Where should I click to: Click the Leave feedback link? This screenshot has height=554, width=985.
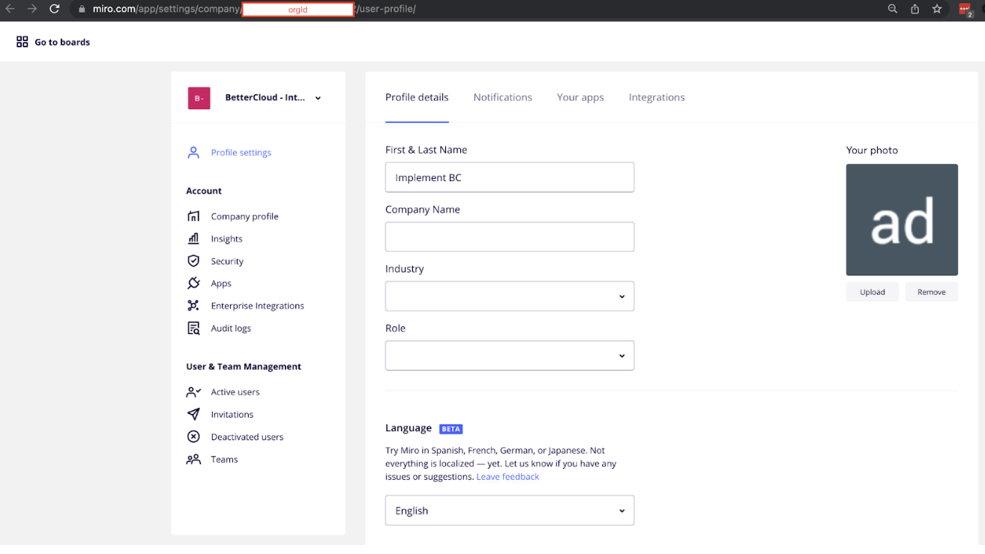(x=507, y=476)
